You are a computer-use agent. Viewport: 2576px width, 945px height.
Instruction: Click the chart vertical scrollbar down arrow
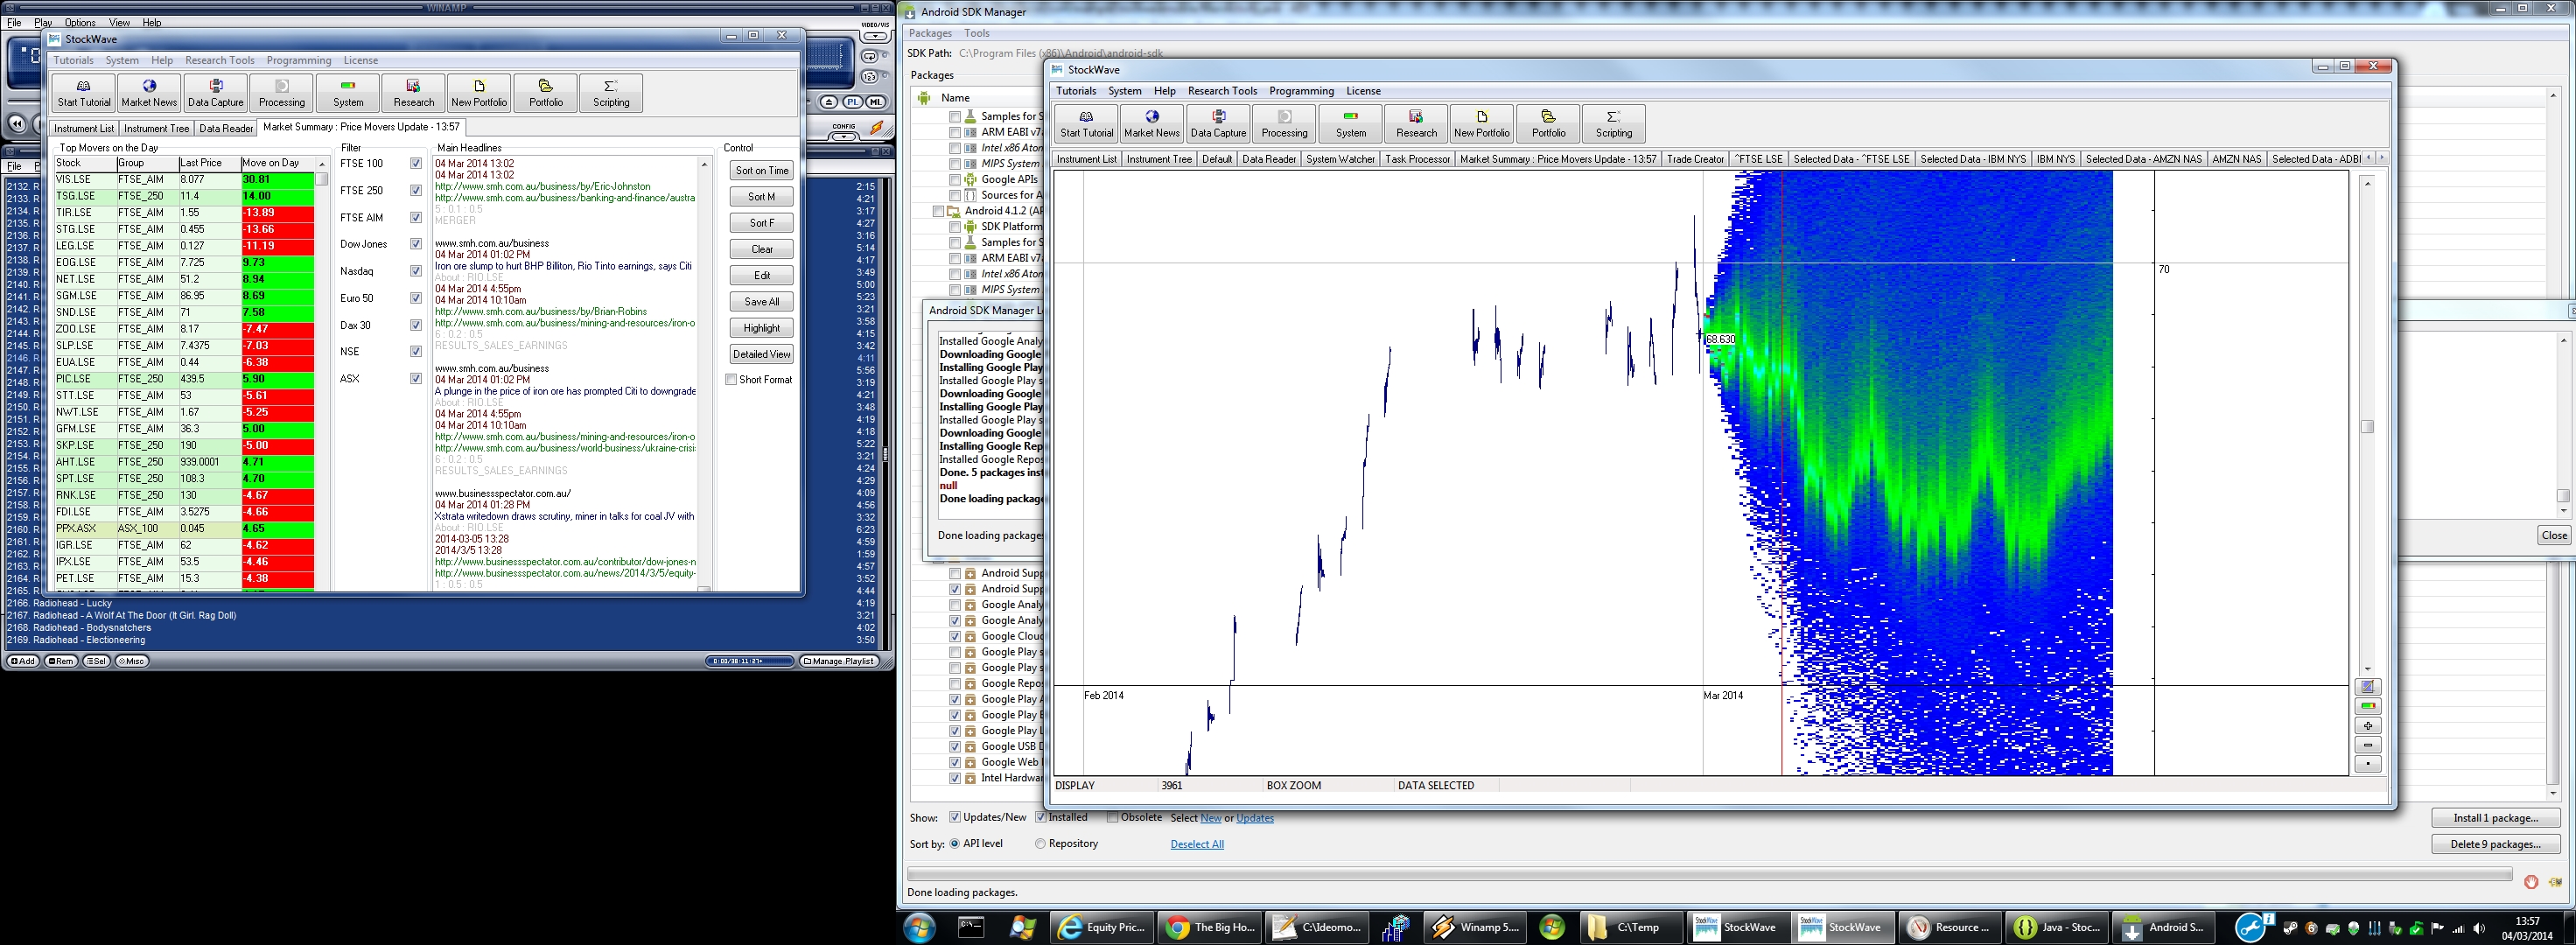click(2367, 669)
